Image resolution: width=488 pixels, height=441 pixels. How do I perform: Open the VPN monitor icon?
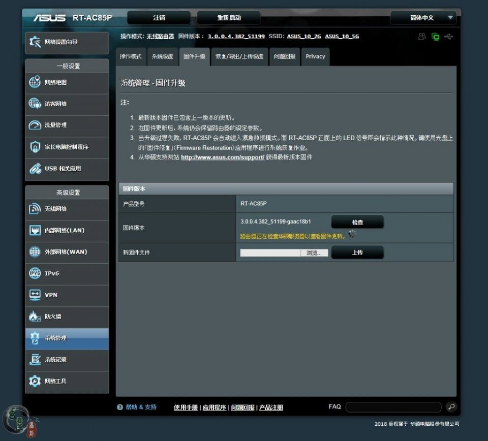35,295
